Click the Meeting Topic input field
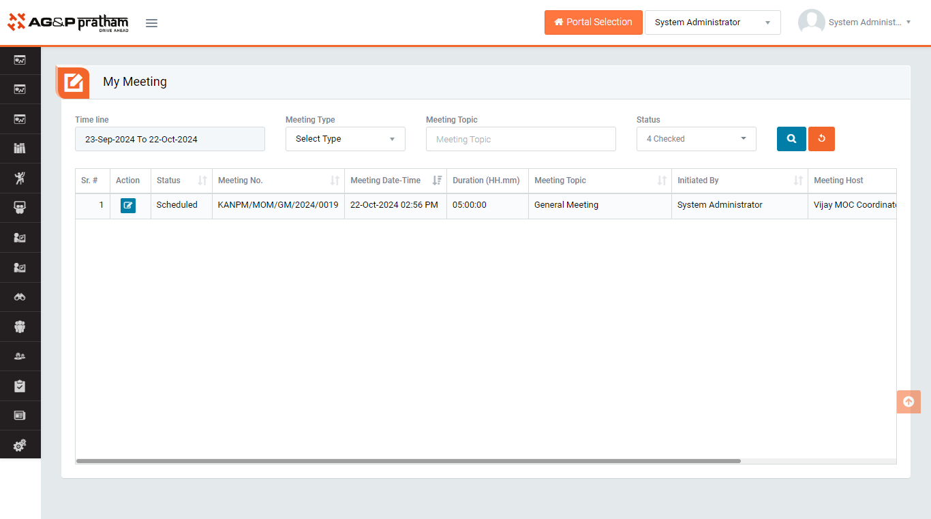 (521, 139)
